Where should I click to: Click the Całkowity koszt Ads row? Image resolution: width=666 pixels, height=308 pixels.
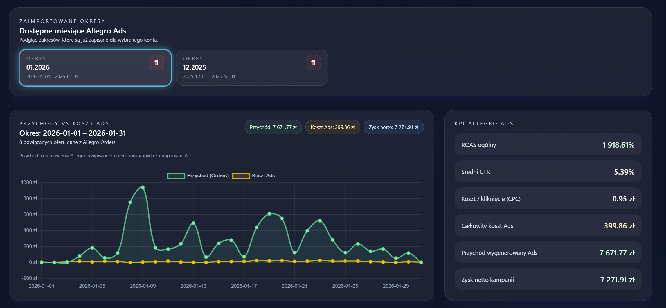tap(548, 226)
